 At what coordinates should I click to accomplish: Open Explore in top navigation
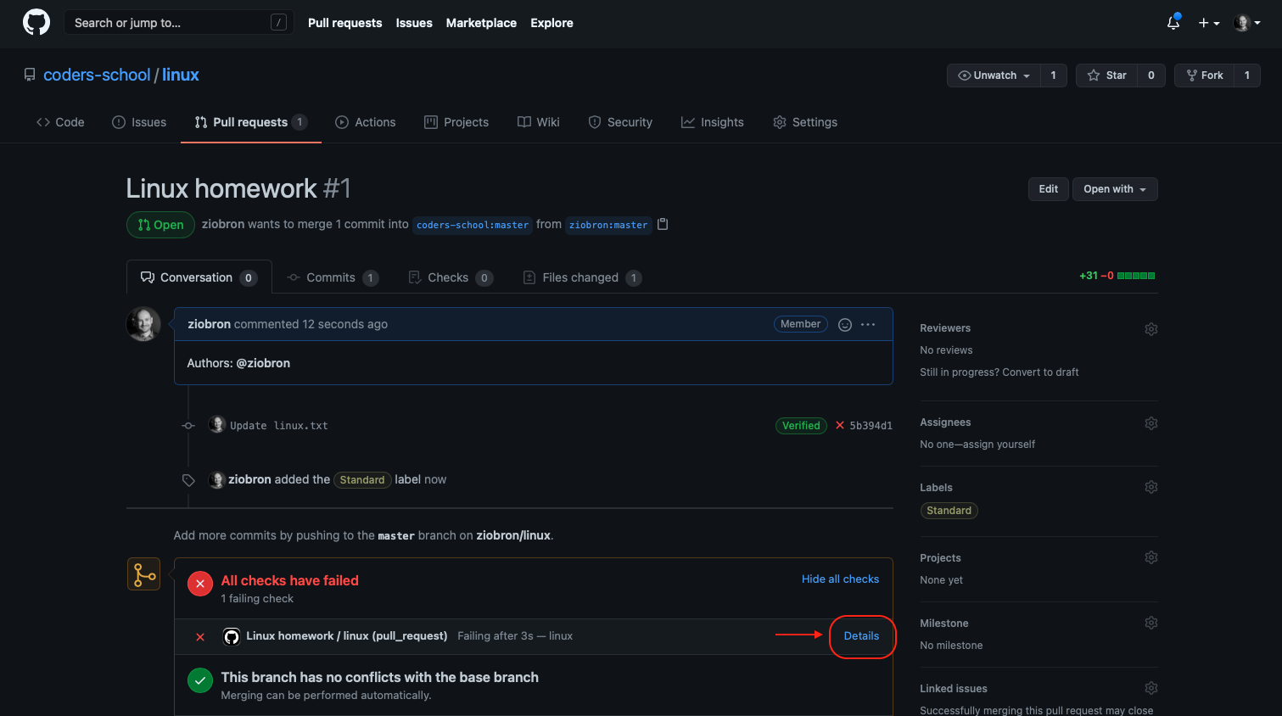coord(551,23)
